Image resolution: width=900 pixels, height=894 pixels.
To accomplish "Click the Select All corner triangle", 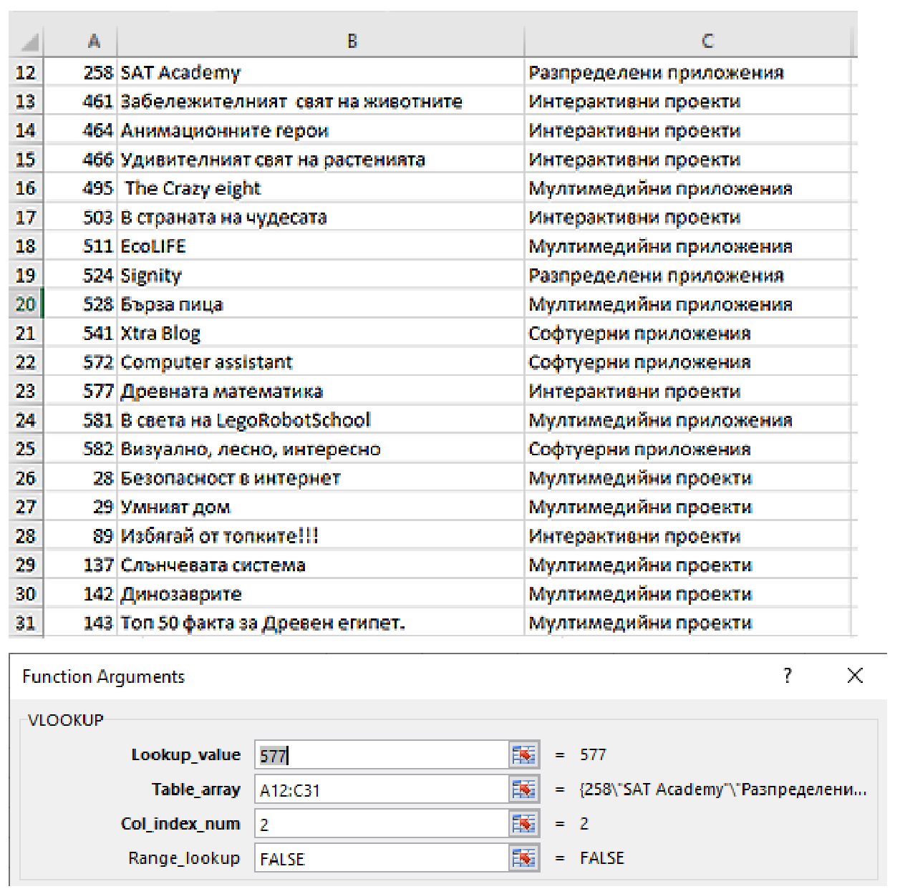I will [x=29, y=43].
